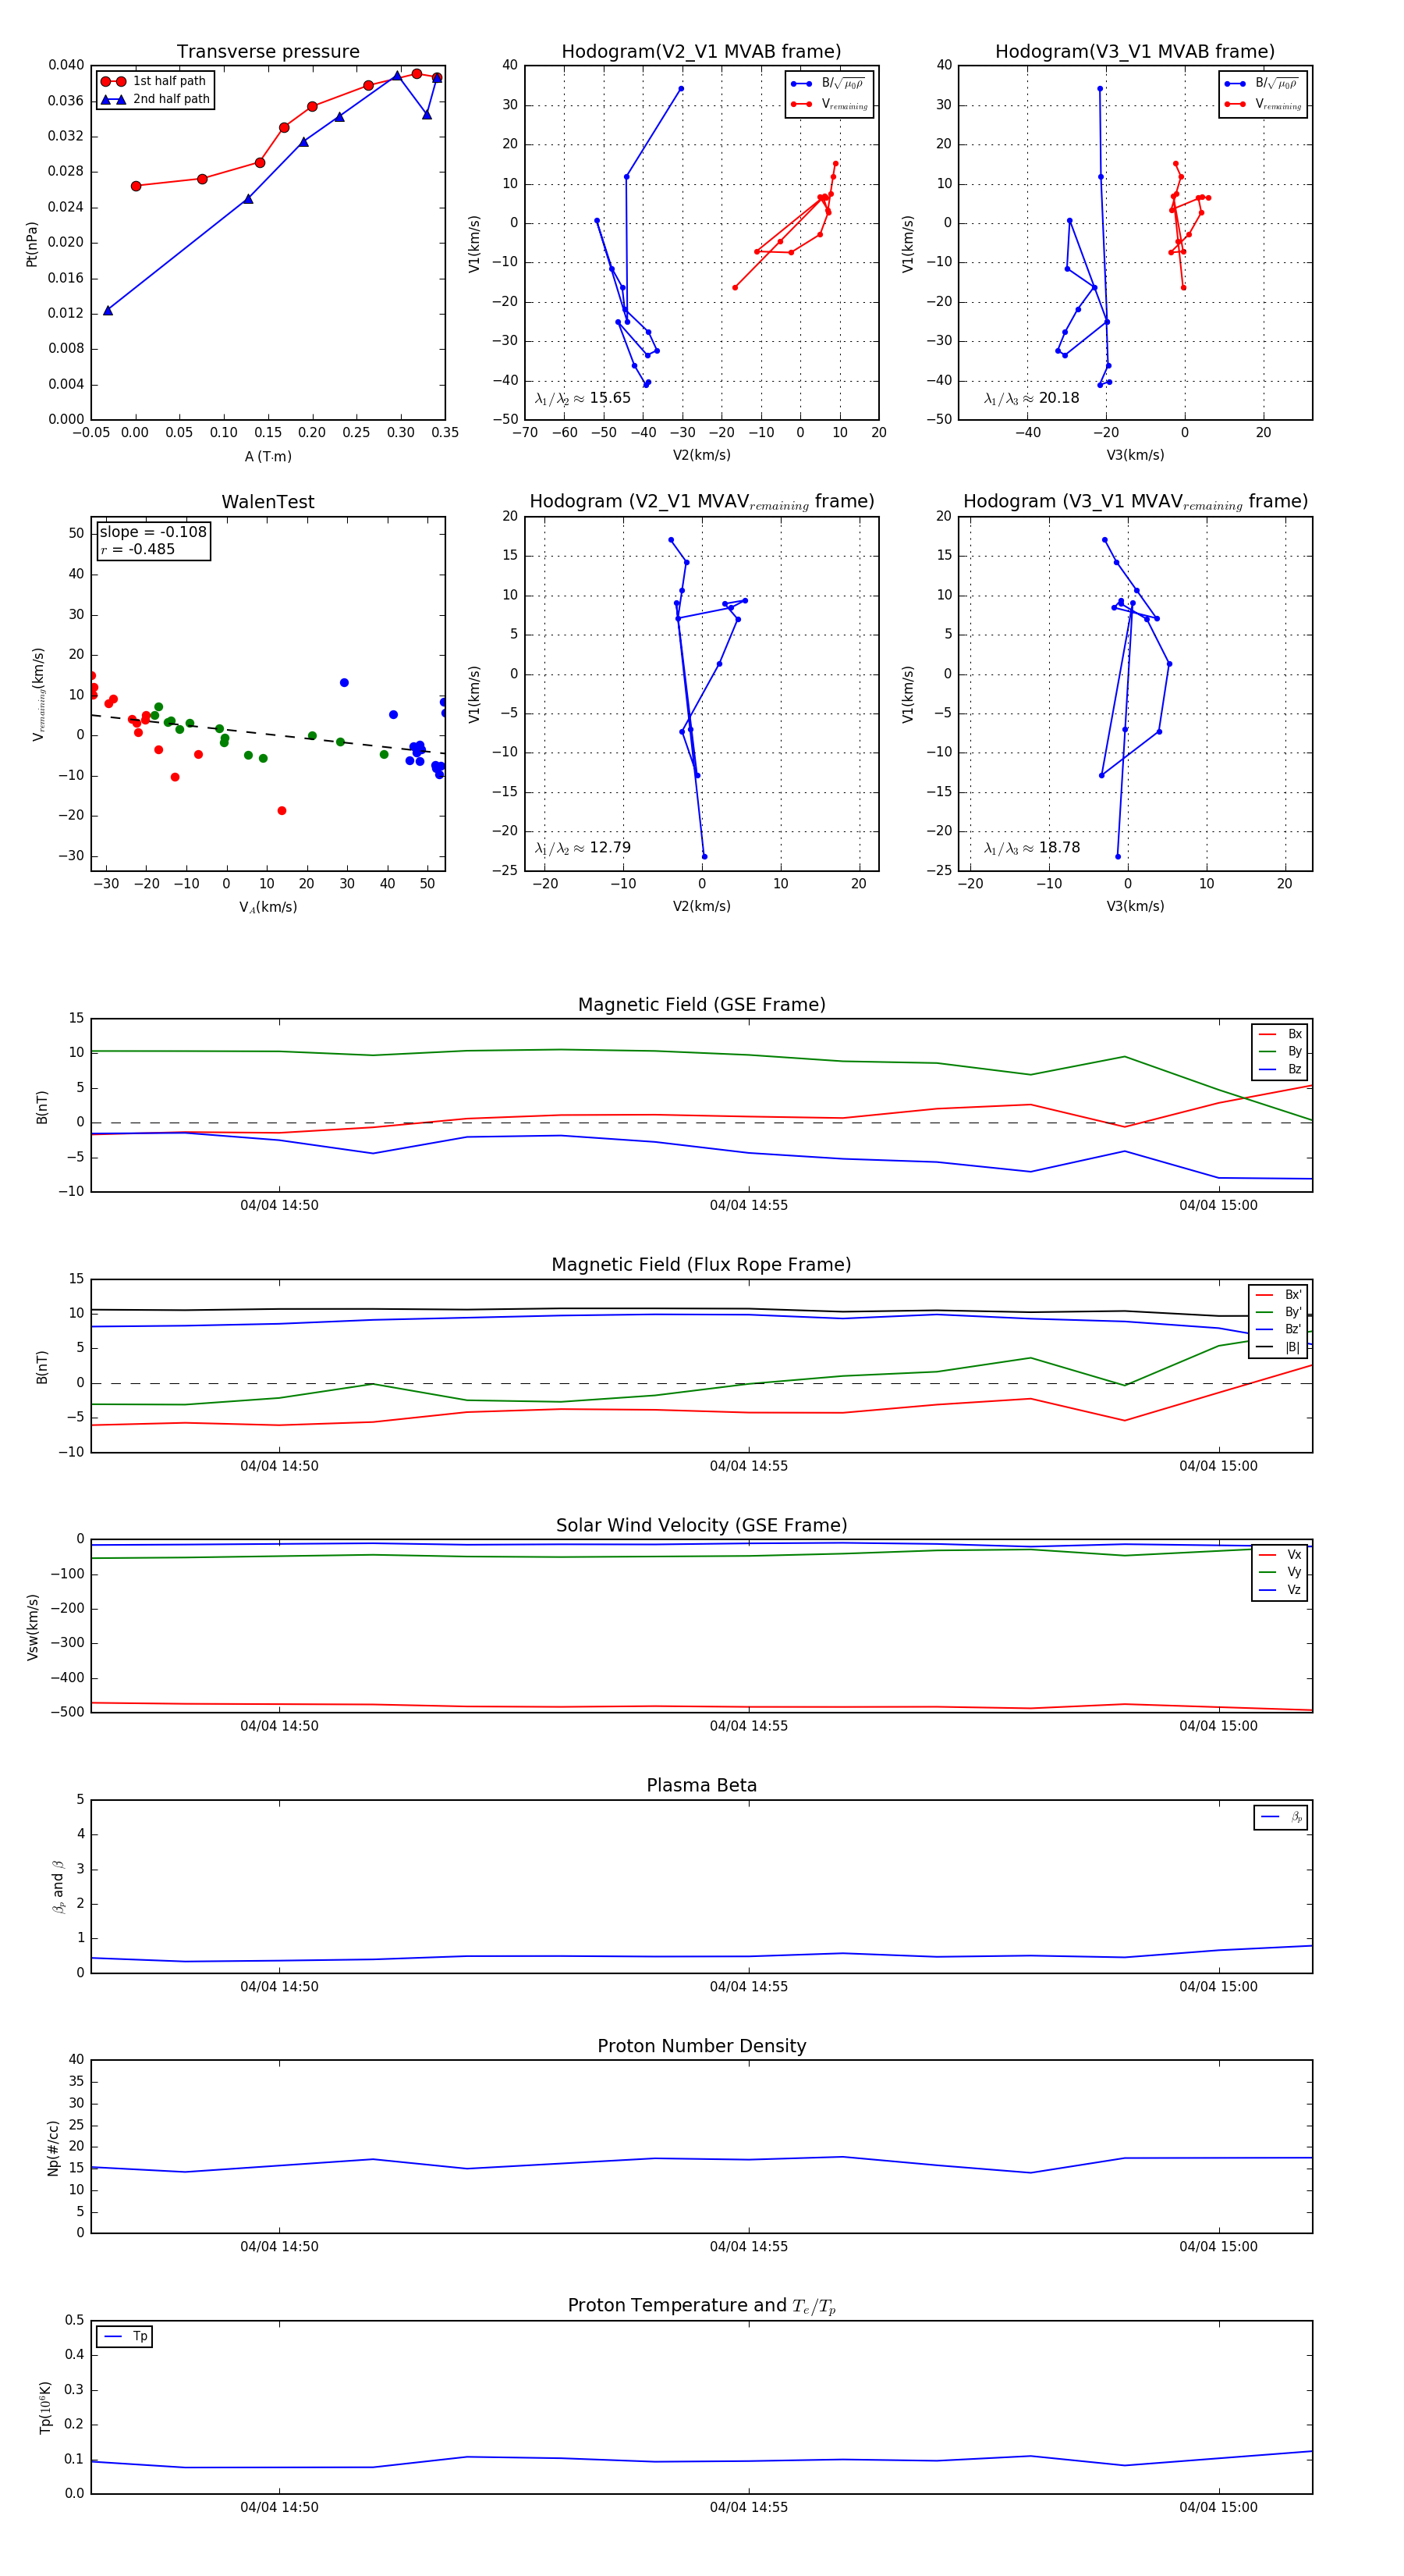Click the "Proton Number Density" title
Image resolution: width=1404 pixels, height=2576 pixels.
tap(701, 2046)
